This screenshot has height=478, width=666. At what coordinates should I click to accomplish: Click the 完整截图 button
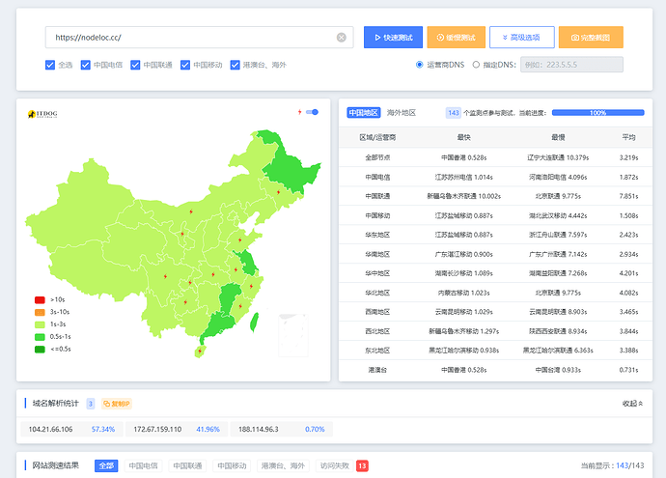point(591,38)
